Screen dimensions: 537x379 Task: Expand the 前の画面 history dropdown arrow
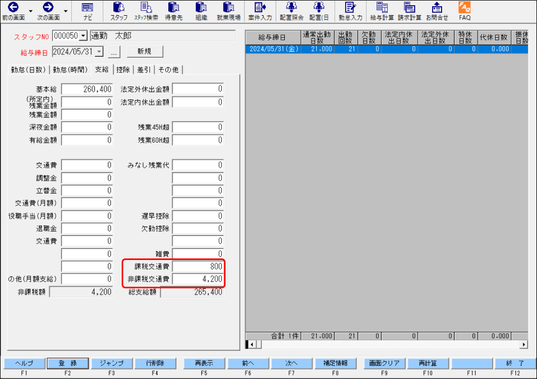[30, 12]
